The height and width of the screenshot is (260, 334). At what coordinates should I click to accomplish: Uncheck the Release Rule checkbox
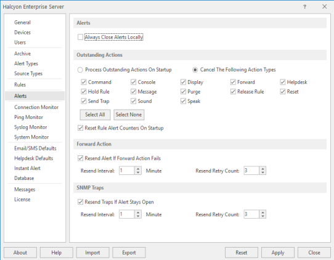coord(233,92)
